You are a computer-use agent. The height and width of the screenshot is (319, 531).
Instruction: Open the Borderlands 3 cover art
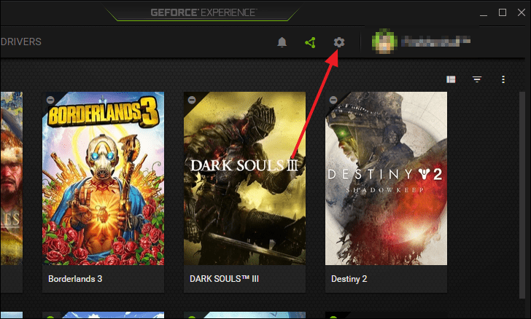click(104, 178)
